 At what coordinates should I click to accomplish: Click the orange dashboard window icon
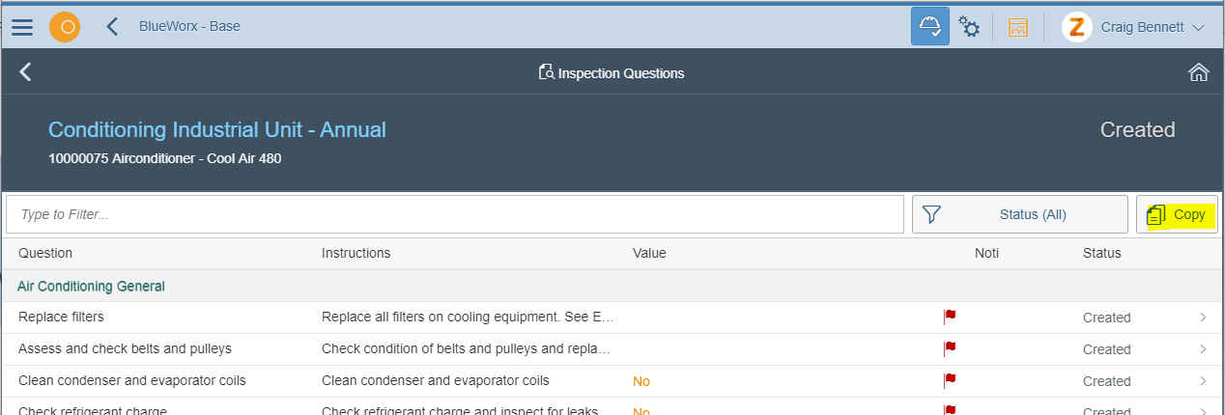[x=1018, y=27]
